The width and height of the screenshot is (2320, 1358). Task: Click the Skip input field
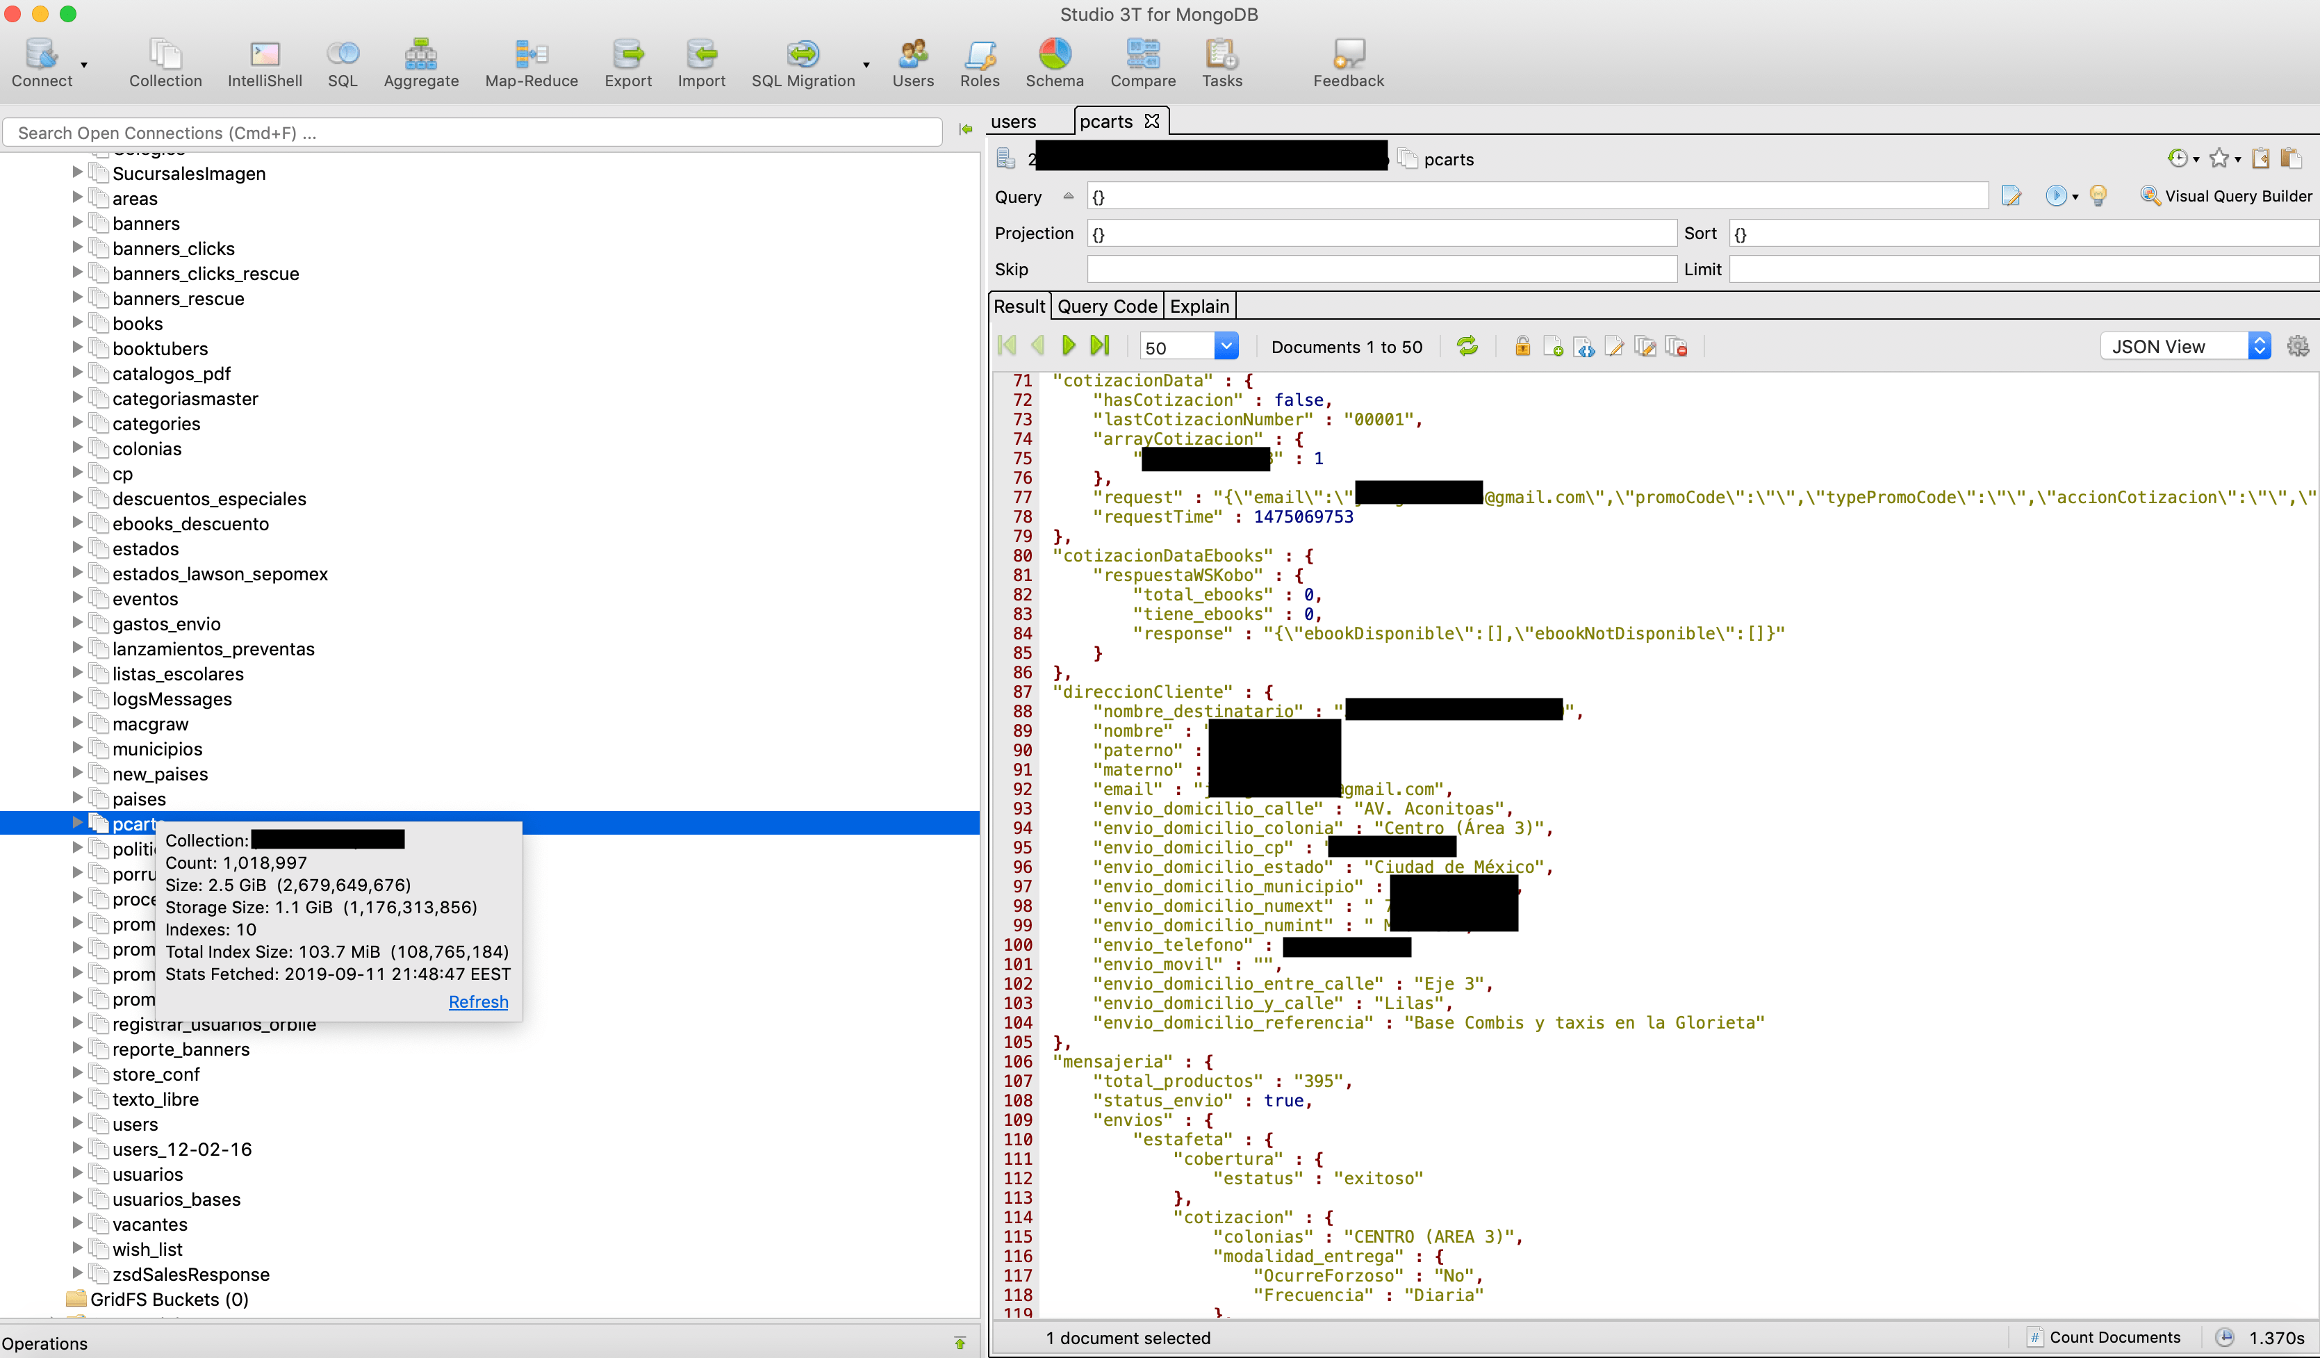(x=1381, y=269)
